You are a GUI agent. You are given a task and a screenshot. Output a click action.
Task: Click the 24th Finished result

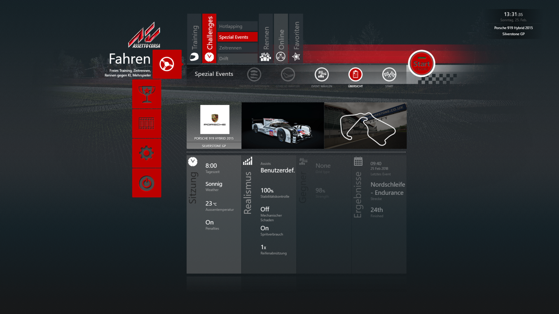click(x=377, y=210)
